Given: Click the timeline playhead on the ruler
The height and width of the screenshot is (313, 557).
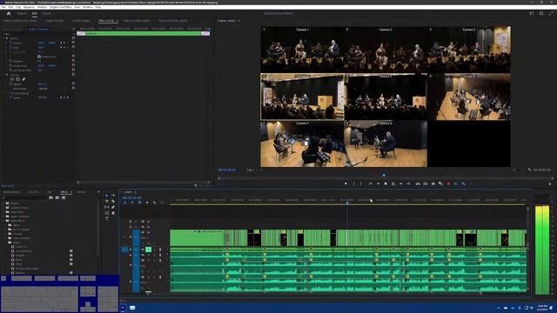Looking at the screenshot, I should pyautogui.click(x=347, y=203).
